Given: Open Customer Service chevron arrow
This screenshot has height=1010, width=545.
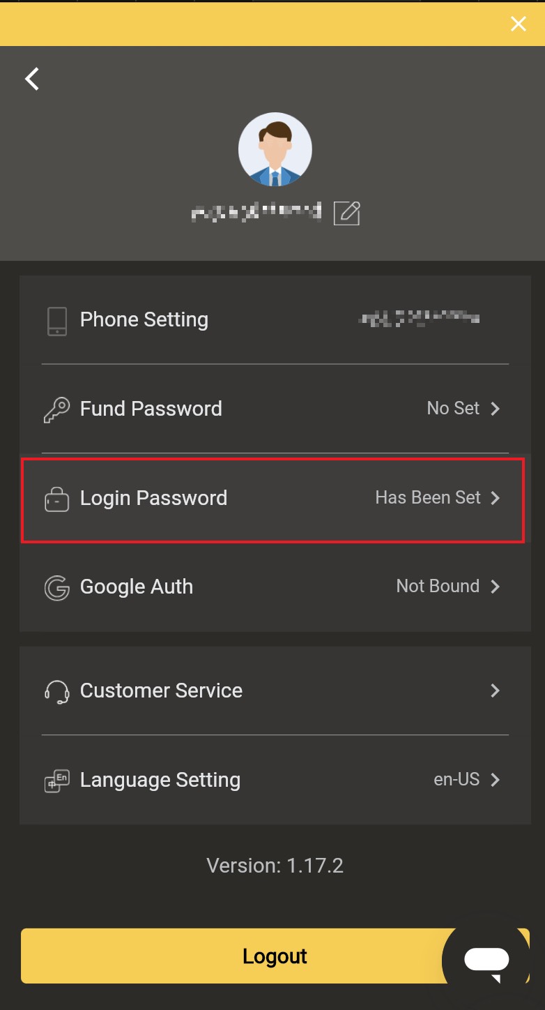Looking at the screenshot, I should 496,691.
